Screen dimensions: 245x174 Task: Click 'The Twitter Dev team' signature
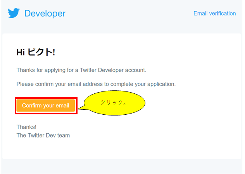coord(43,135)
